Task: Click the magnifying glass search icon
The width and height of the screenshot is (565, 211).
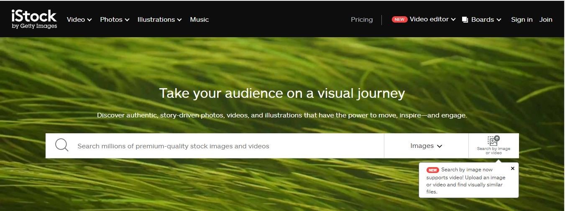Action: [61, 145]
